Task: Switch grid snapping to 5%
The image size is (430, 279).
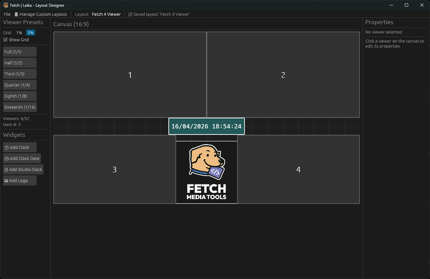Action: click(x=31, y=33)
